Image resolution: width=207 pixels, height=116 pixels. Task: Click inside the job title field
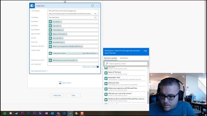click(73, 38)
